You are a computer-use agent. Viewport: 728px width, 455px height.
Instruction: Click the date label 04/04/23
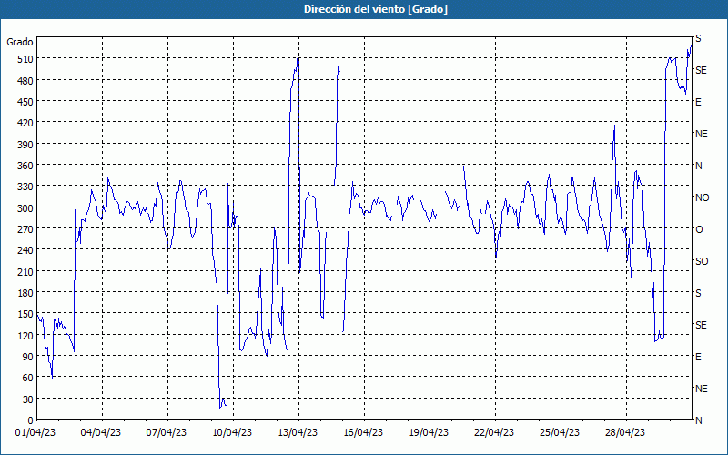pyautogui.click(x=101, y=432)
